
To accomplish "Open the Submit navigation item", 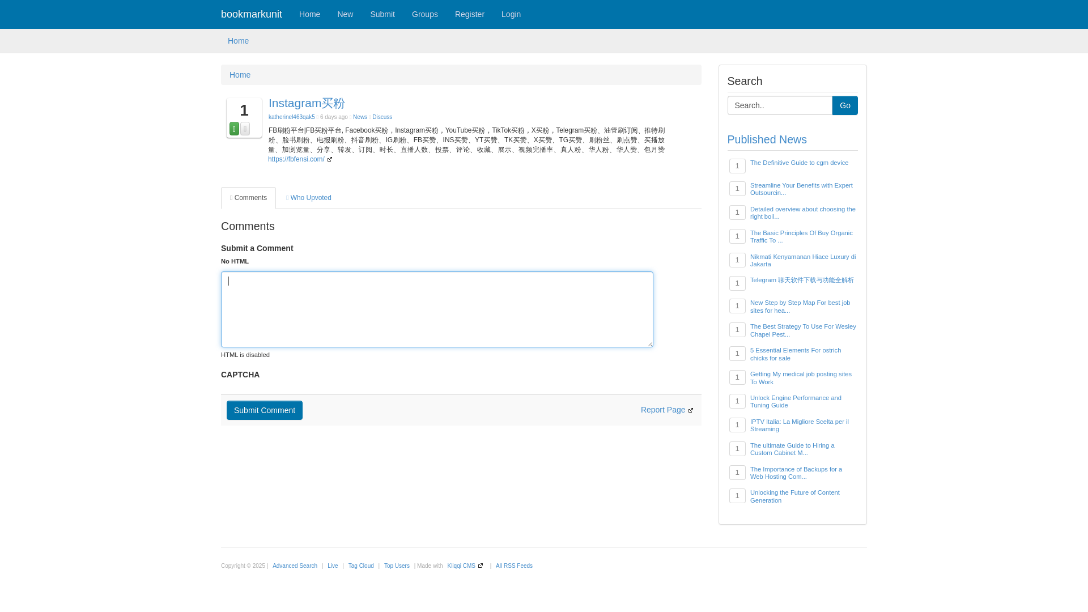I will pyautogui.click(x=382, y=14).
